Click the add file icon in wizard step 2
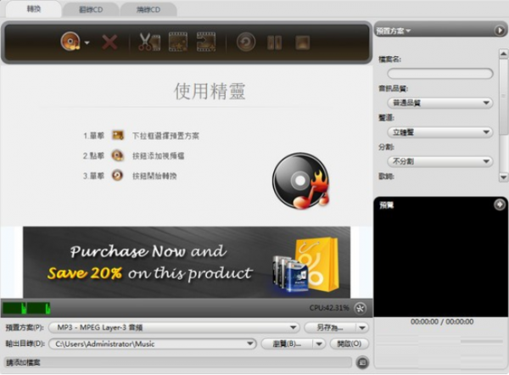Screen dimensions: 509x375 118,155
